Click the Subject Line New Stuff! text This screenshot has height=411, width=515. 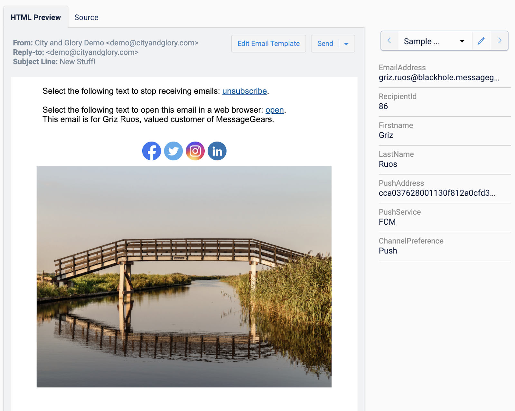click(x=54, y=62)
